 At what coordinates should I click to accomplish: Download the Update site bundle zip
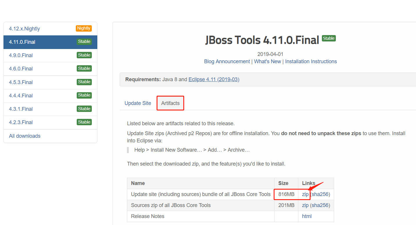[x=305, y=194]
